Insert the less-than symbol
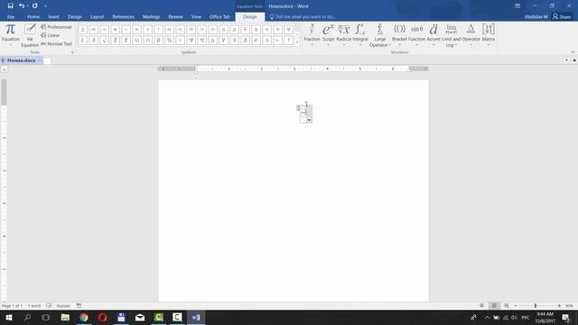 coord(181,30)
